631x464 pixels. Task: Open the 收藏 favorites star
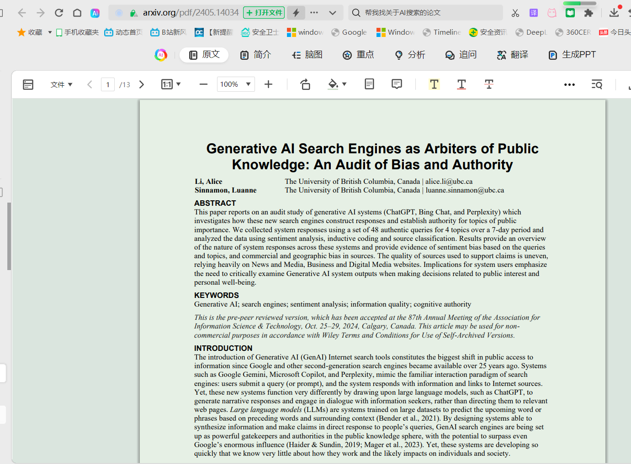coord(21,32)
